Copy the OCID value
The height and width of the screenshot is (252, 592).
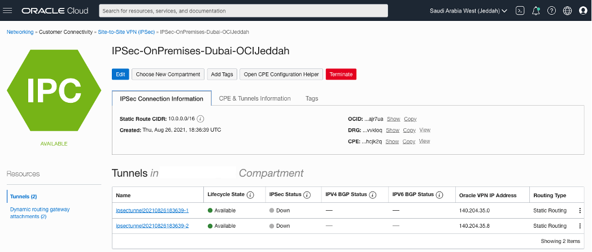(x=410, y=119)
